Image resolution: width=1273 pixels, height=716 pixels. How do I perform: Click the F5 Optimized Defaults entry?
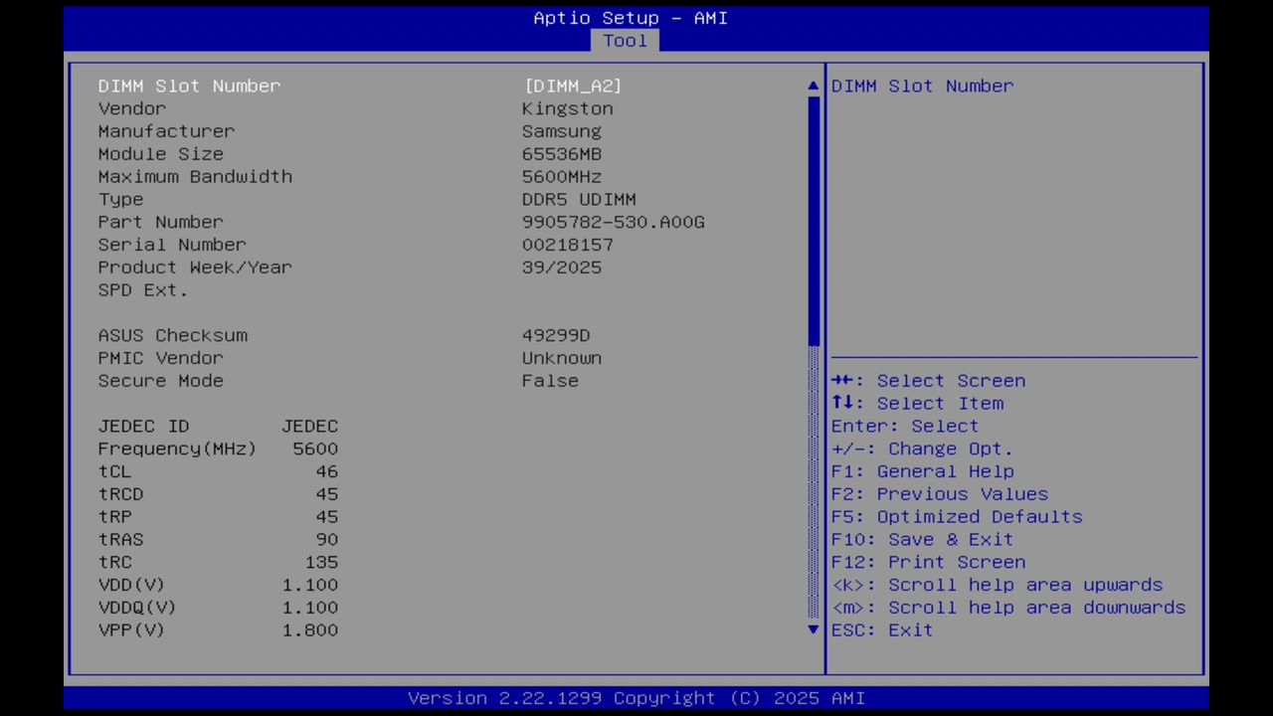point(957,516)
